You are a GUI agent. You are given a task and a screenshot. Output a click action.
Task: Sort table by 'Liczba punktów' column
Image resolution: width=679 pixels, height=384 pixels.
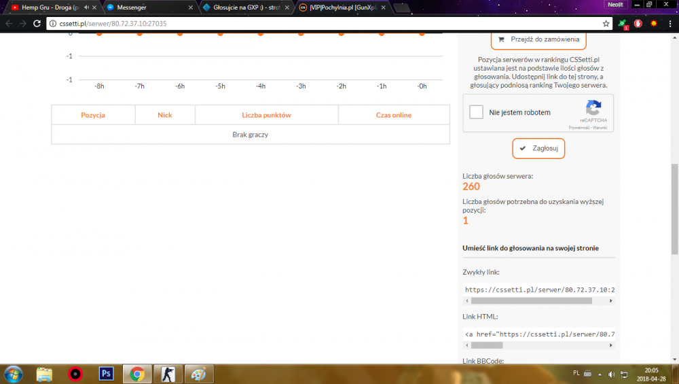(266, 115)
